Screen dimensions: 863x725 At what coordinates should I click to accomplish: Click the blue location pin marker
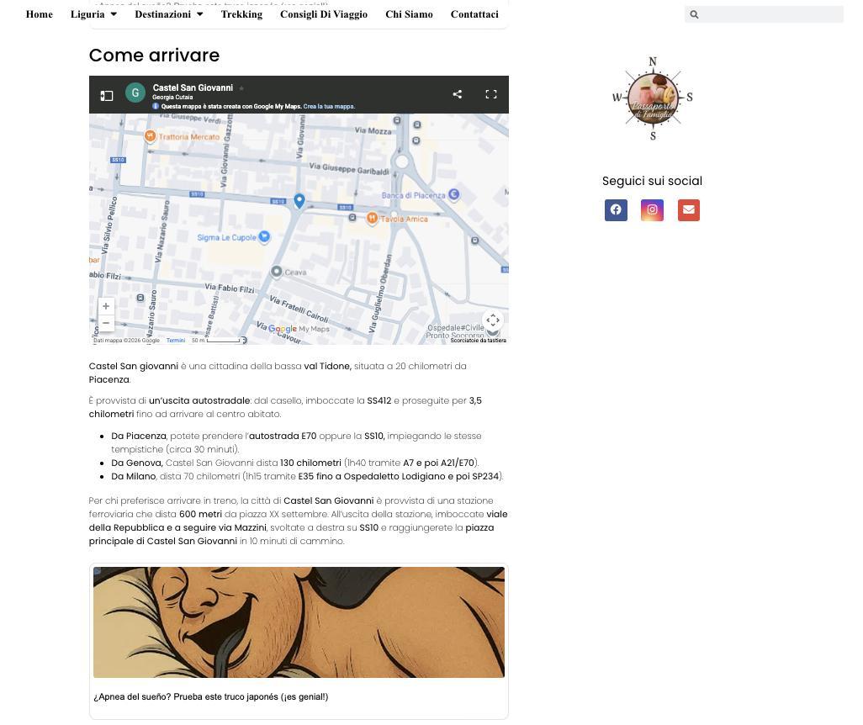299,201
